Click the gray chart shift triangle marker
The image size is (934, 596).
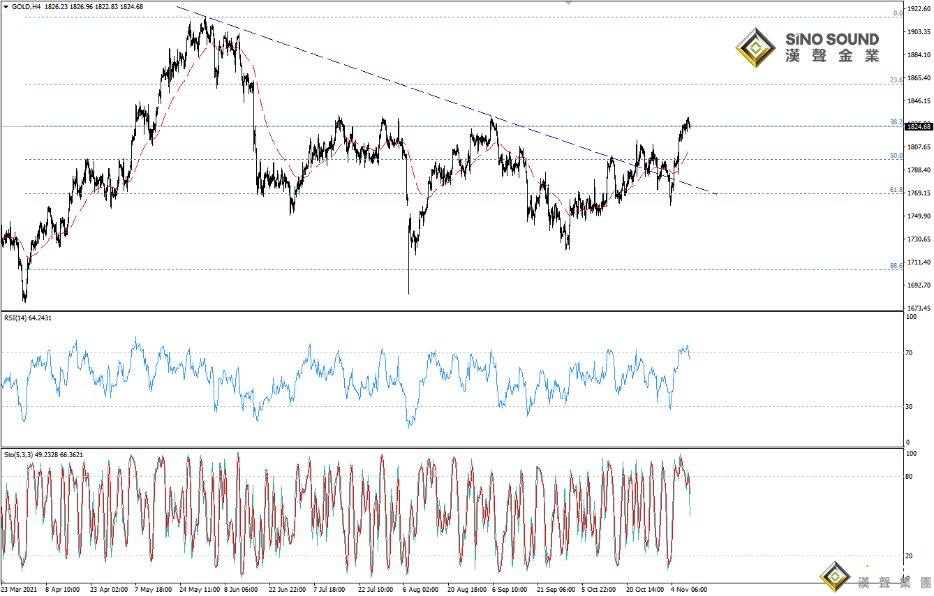[x=569, y=3]
